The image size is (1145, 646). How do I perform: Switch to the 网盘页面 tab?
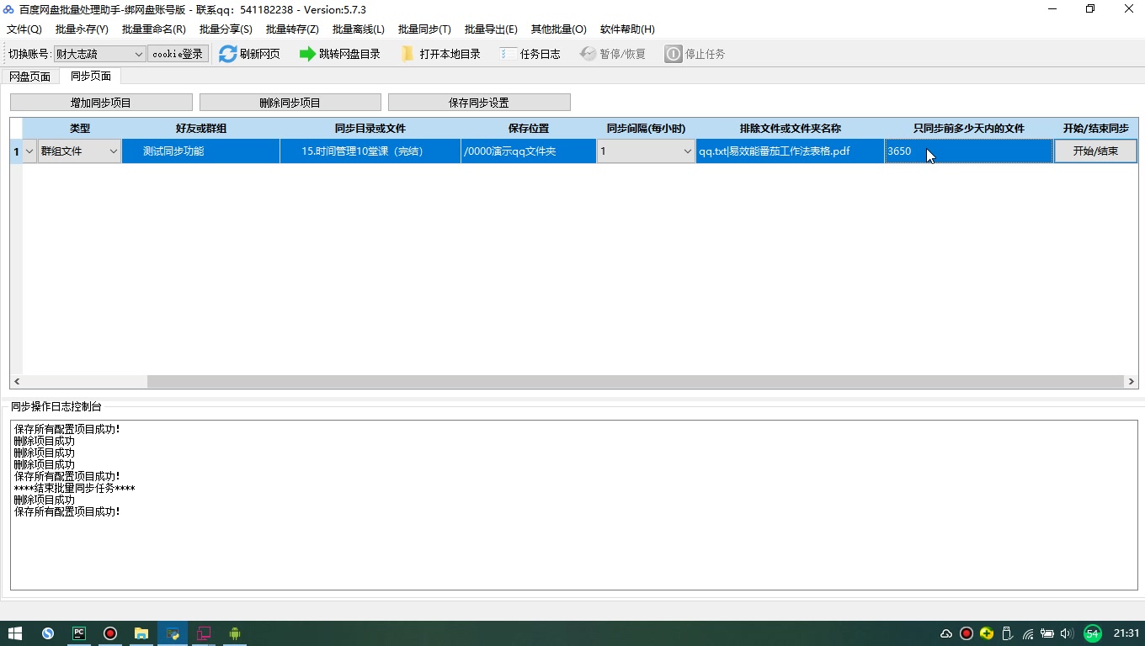click(30, 77)
